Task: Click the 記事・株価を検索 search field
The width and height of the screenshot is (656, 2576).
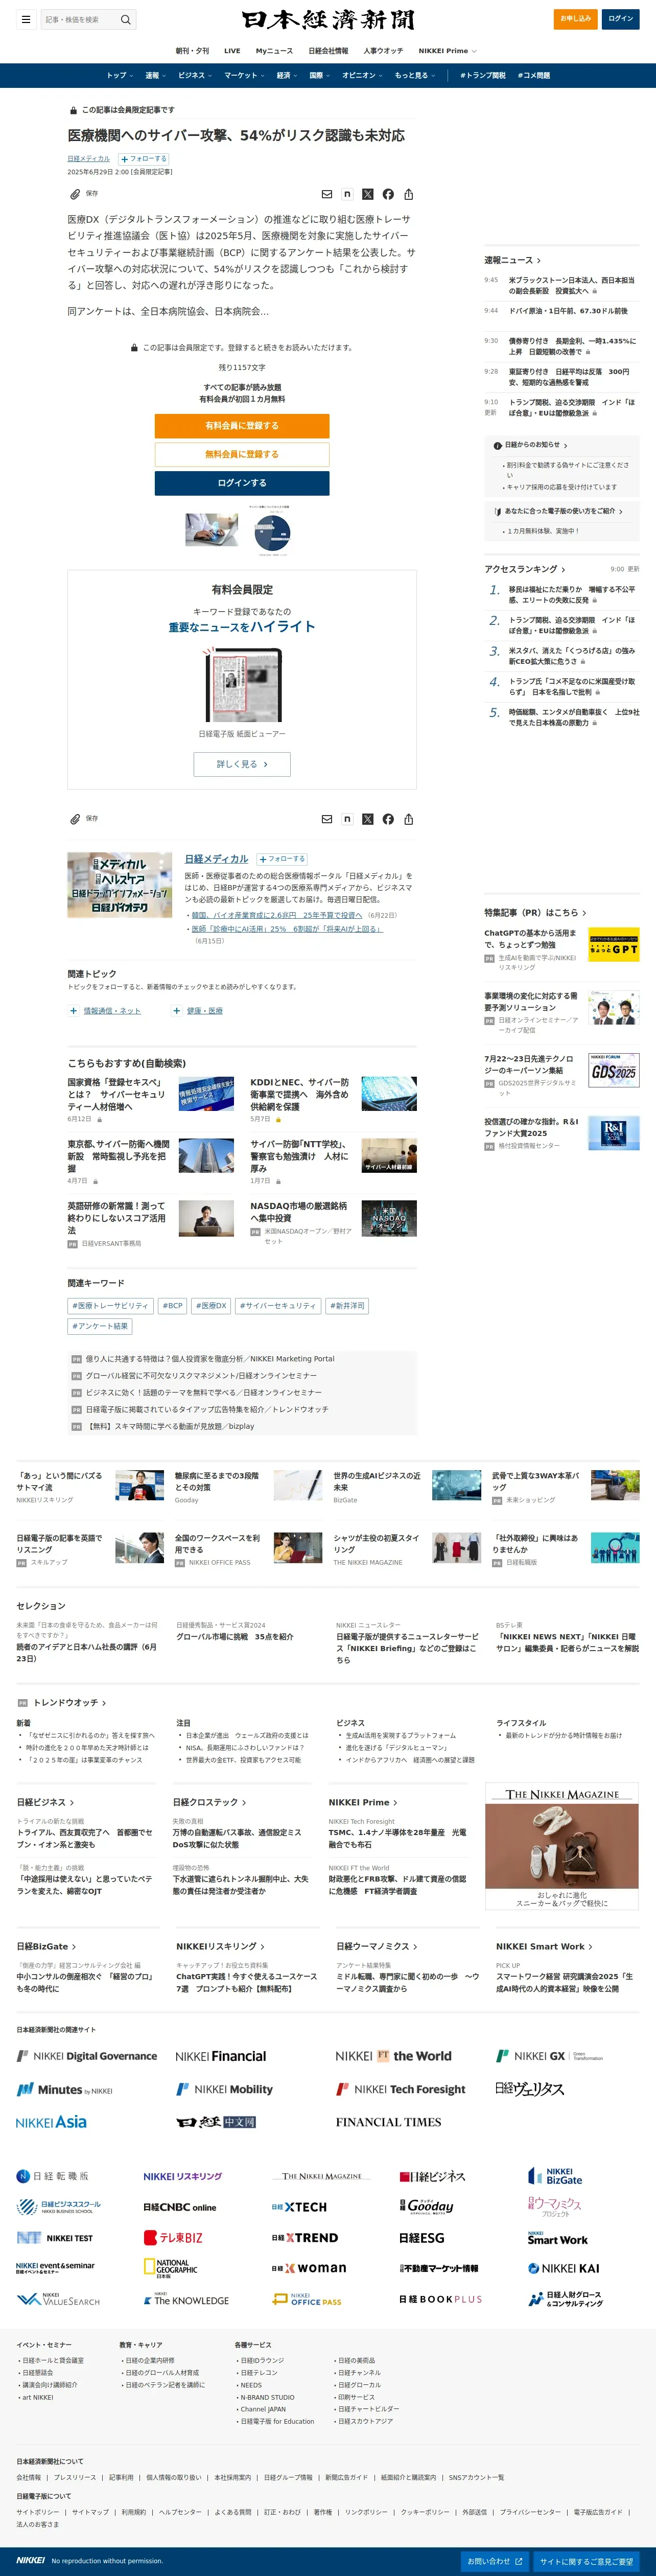Action: click(79, 19)
